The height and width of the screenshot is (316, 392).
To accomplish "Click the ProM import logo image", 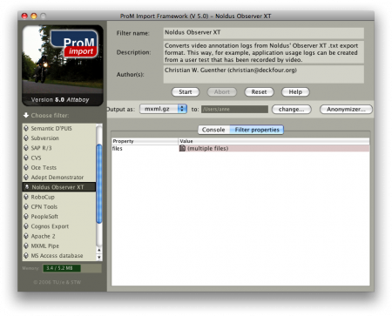I will tap(63, 65).
